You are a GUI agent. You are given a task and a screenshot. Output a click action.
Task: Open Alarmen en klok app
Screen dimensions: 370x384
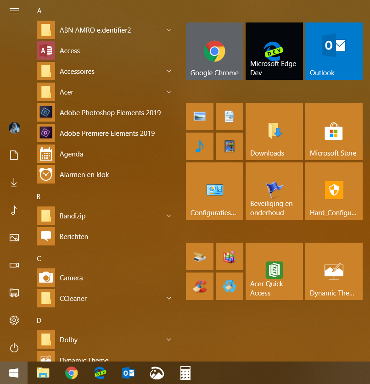(84, 175)
